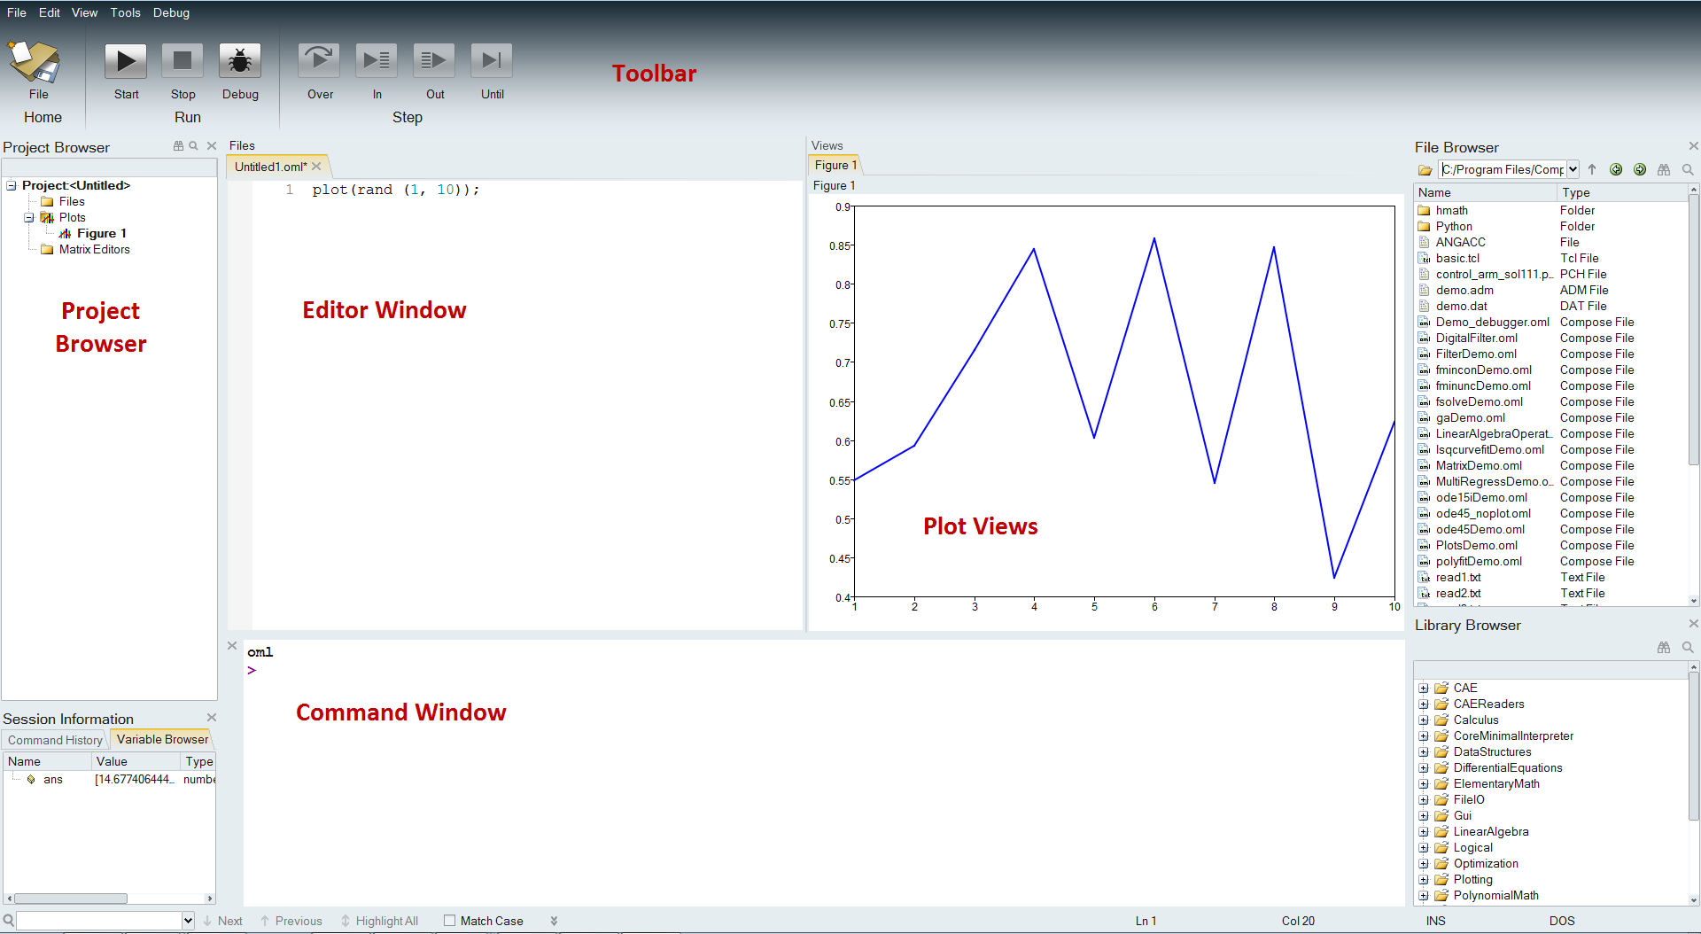1701x934 pixels.
Task: Click inside the bottom search input field
Action: click(x=97, y=921)
